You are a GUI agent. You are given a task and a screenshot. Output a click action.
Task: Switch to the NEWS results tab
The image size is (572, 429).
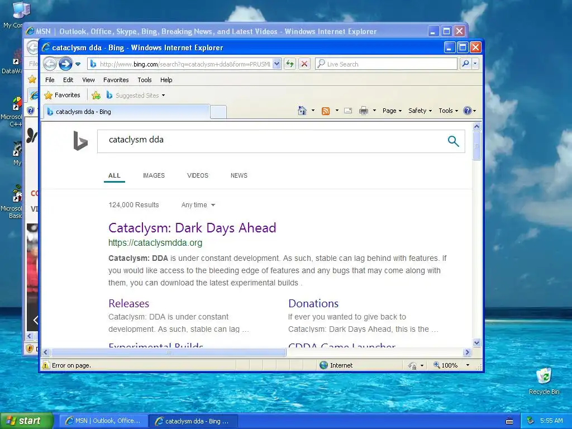[239, 175]
